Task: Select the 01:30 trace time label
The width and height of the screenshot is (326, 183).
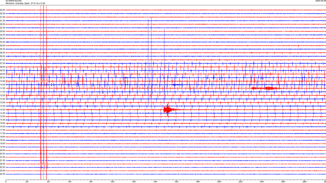Action: point(3,21)
